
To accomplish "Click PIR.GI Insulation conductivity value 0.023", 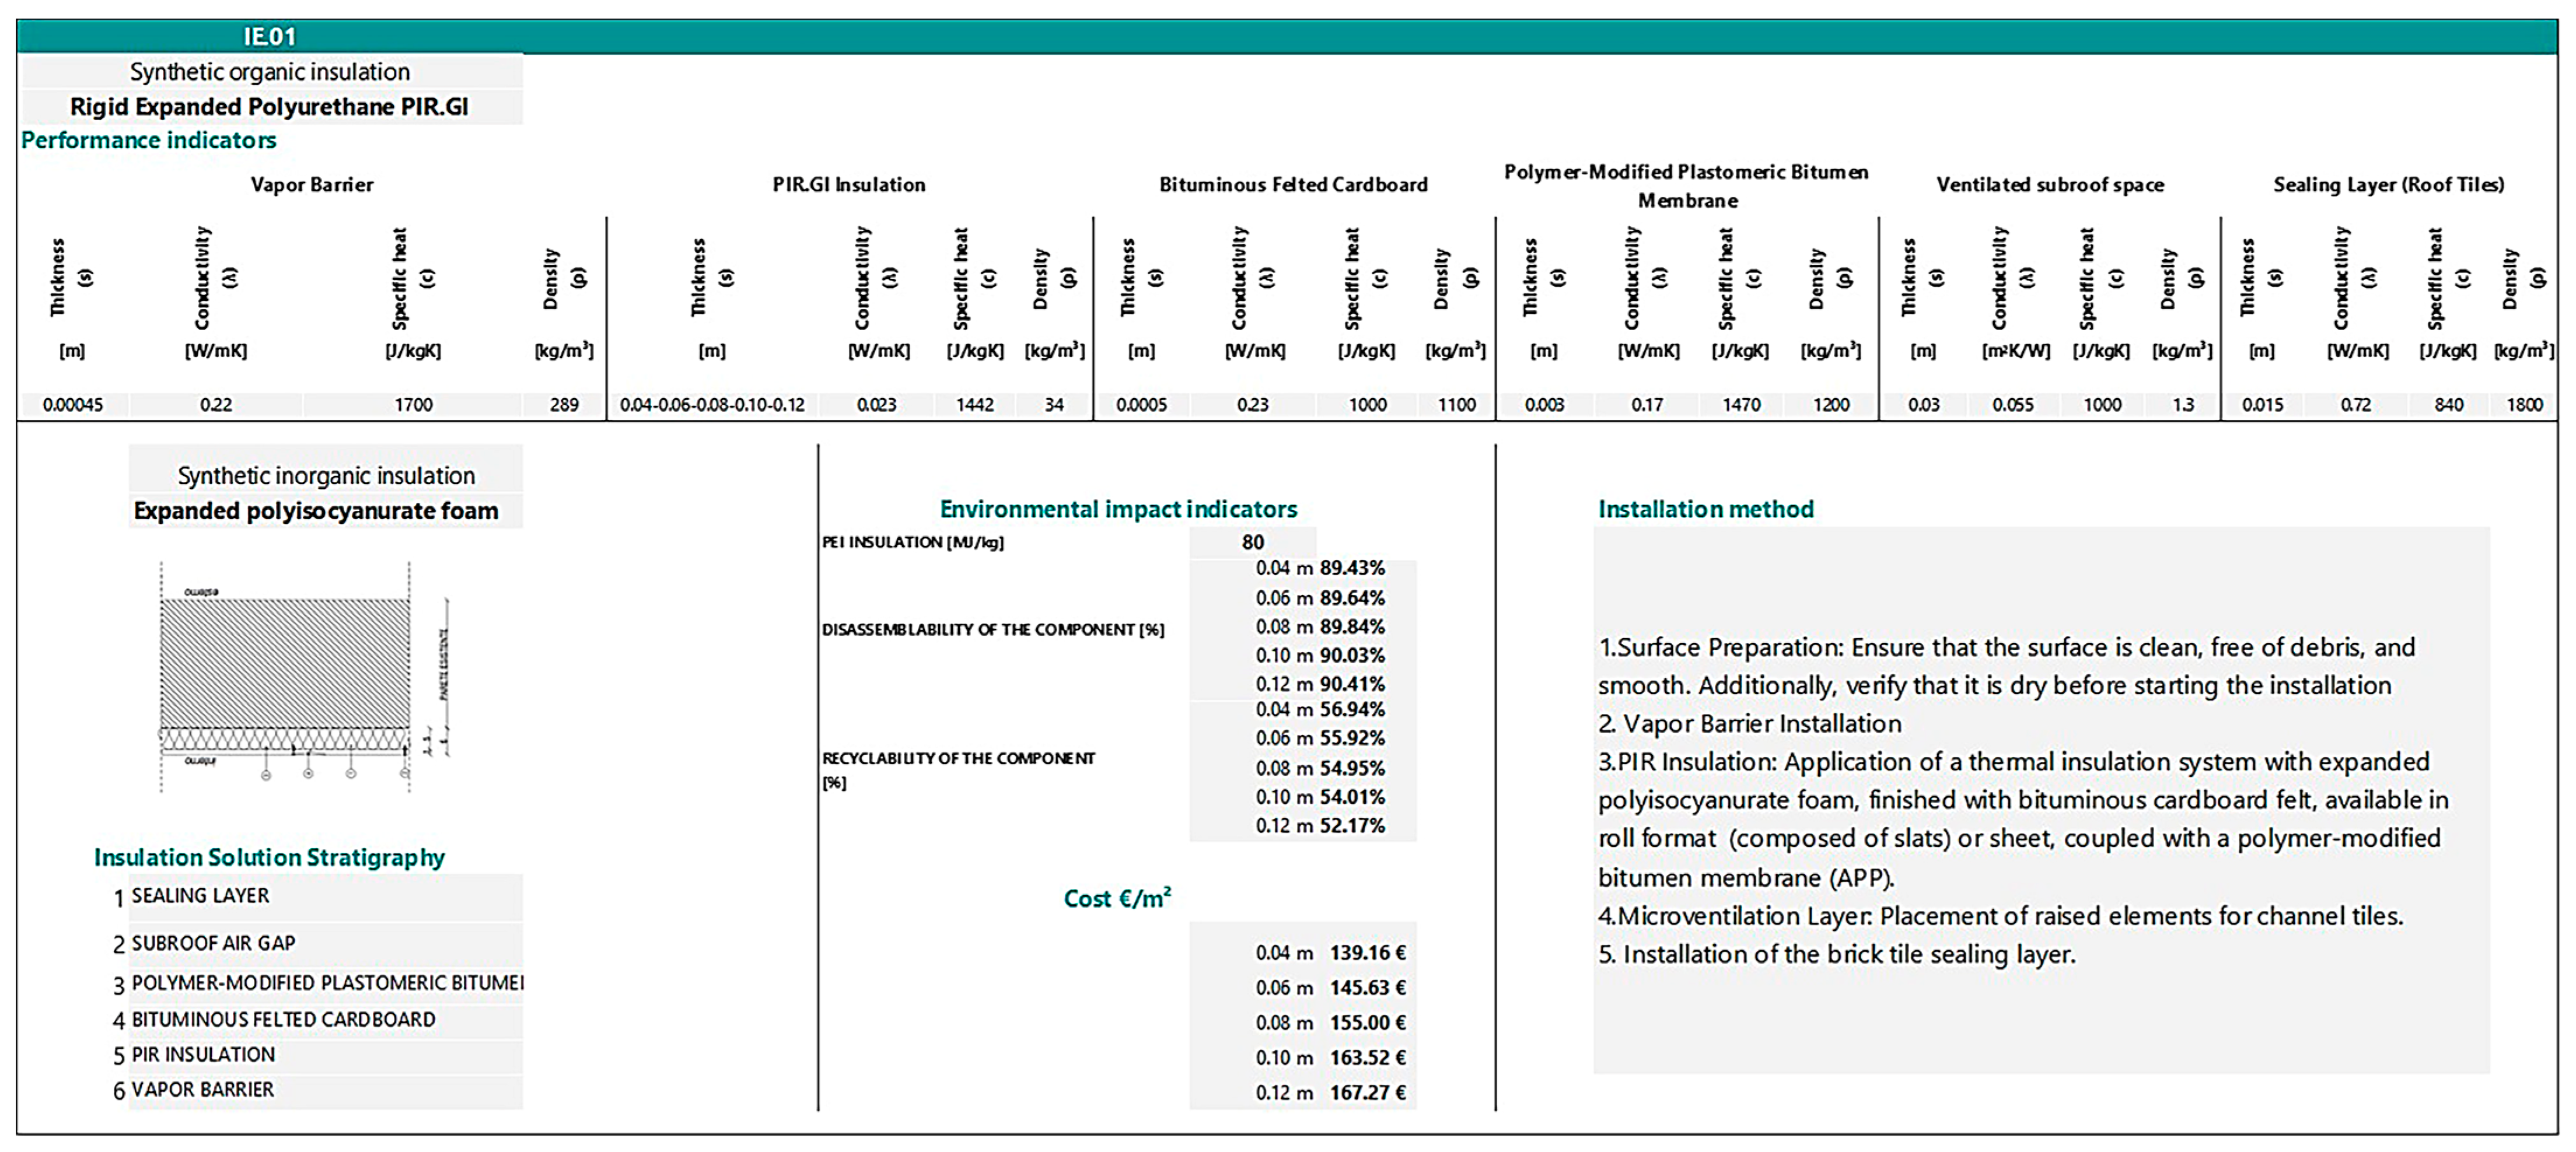I will pos(876,405).
